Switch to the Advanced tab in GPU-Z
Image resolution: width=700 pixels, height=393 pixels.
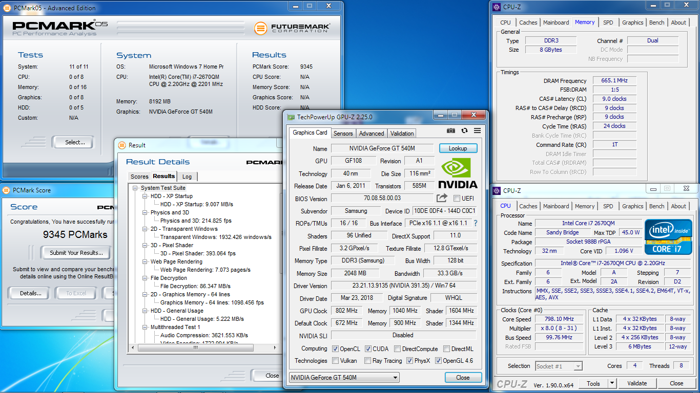372,134
